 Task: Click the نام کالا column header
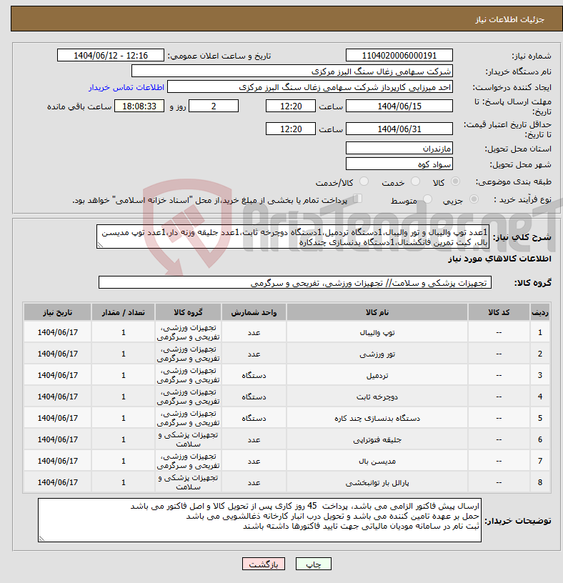coord(377,312)
